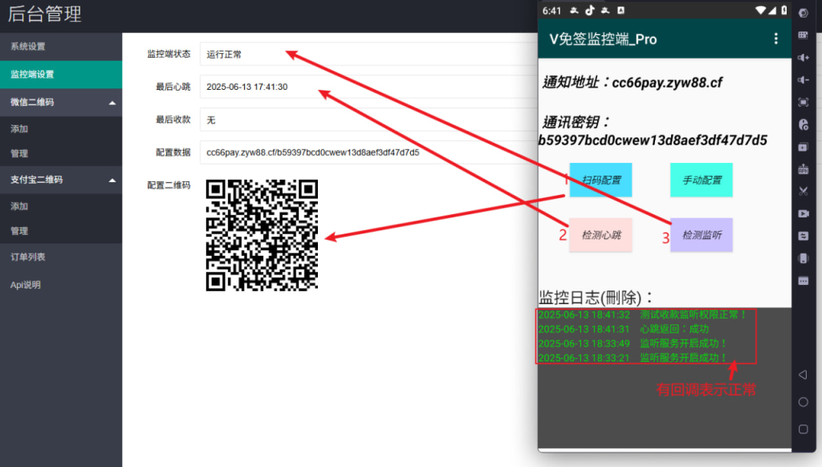Image resolution: width=822 pixels, height=467 pixels.
Task: Tap the Android home circle button
Action: click(803, 401)
